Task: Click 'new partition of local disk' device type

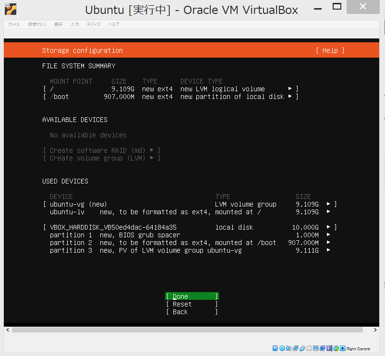Action: 232,97
